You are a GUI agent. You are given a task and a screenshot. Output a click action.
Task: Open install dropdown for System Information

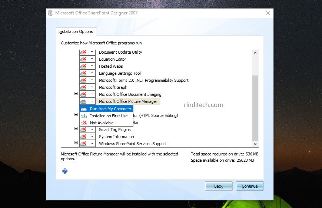click(92, 137)
